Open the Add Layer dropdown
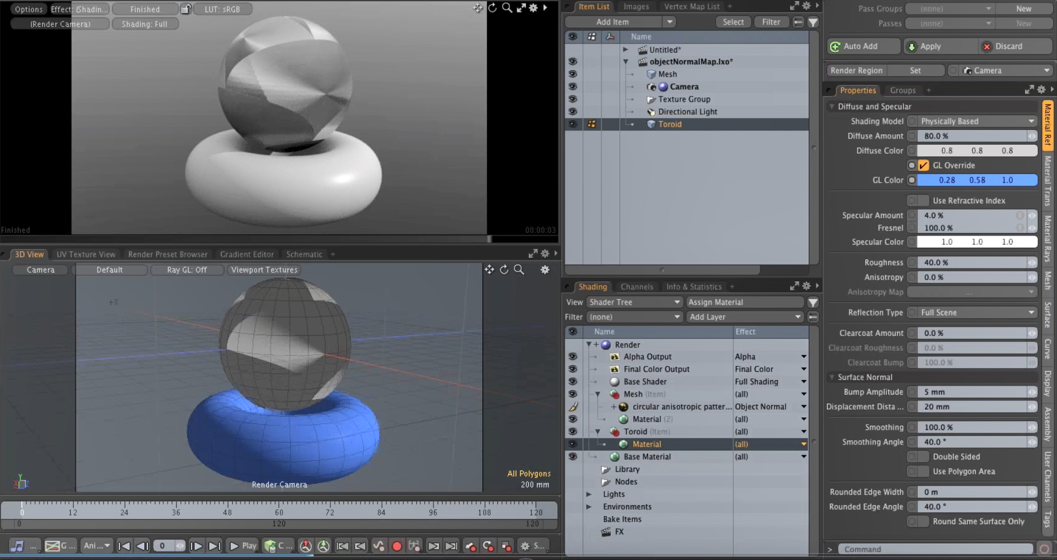The width and height of the screenshot is (1057, 560). click(744, 317)
